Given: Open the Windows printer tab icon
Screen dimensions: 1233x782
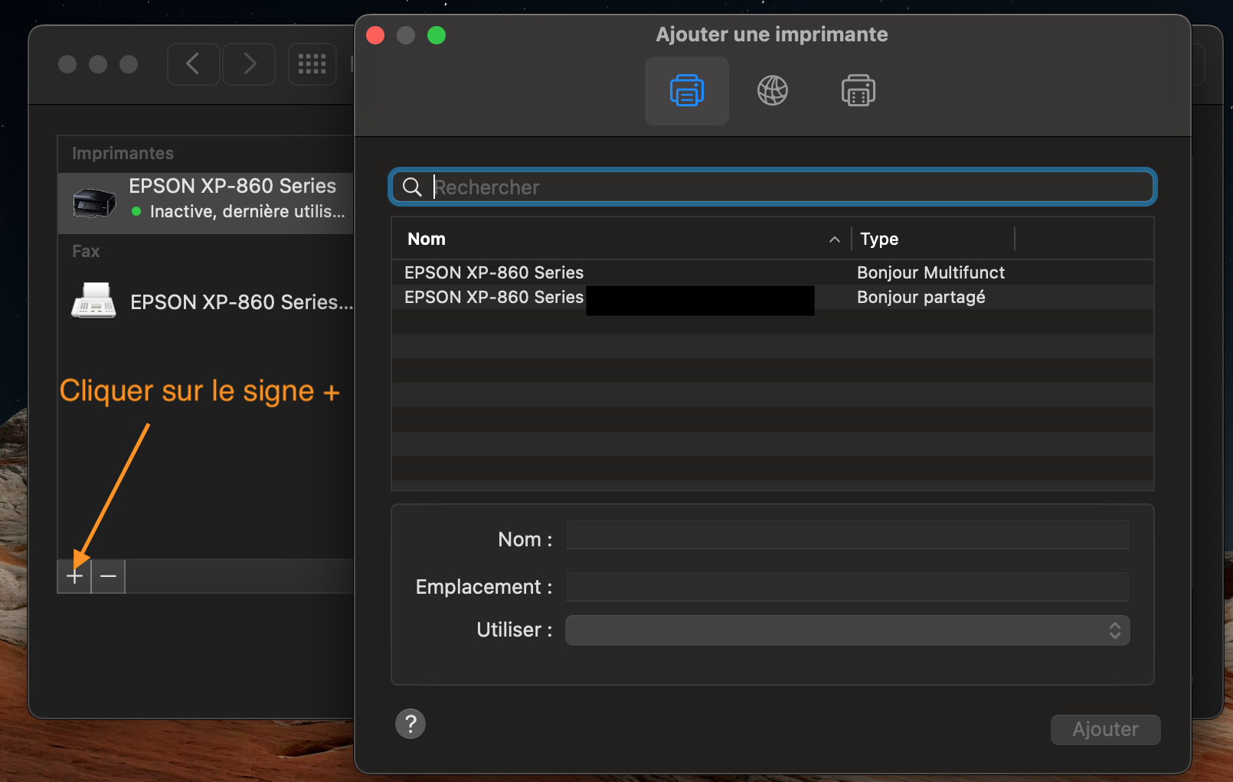Looking at the screenshot, I should point(858,91).
